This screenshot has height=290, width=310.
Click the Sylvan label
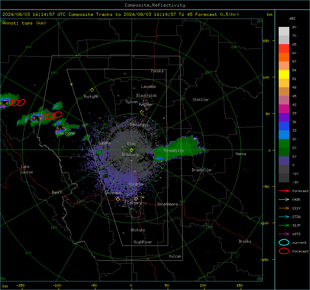132,102
